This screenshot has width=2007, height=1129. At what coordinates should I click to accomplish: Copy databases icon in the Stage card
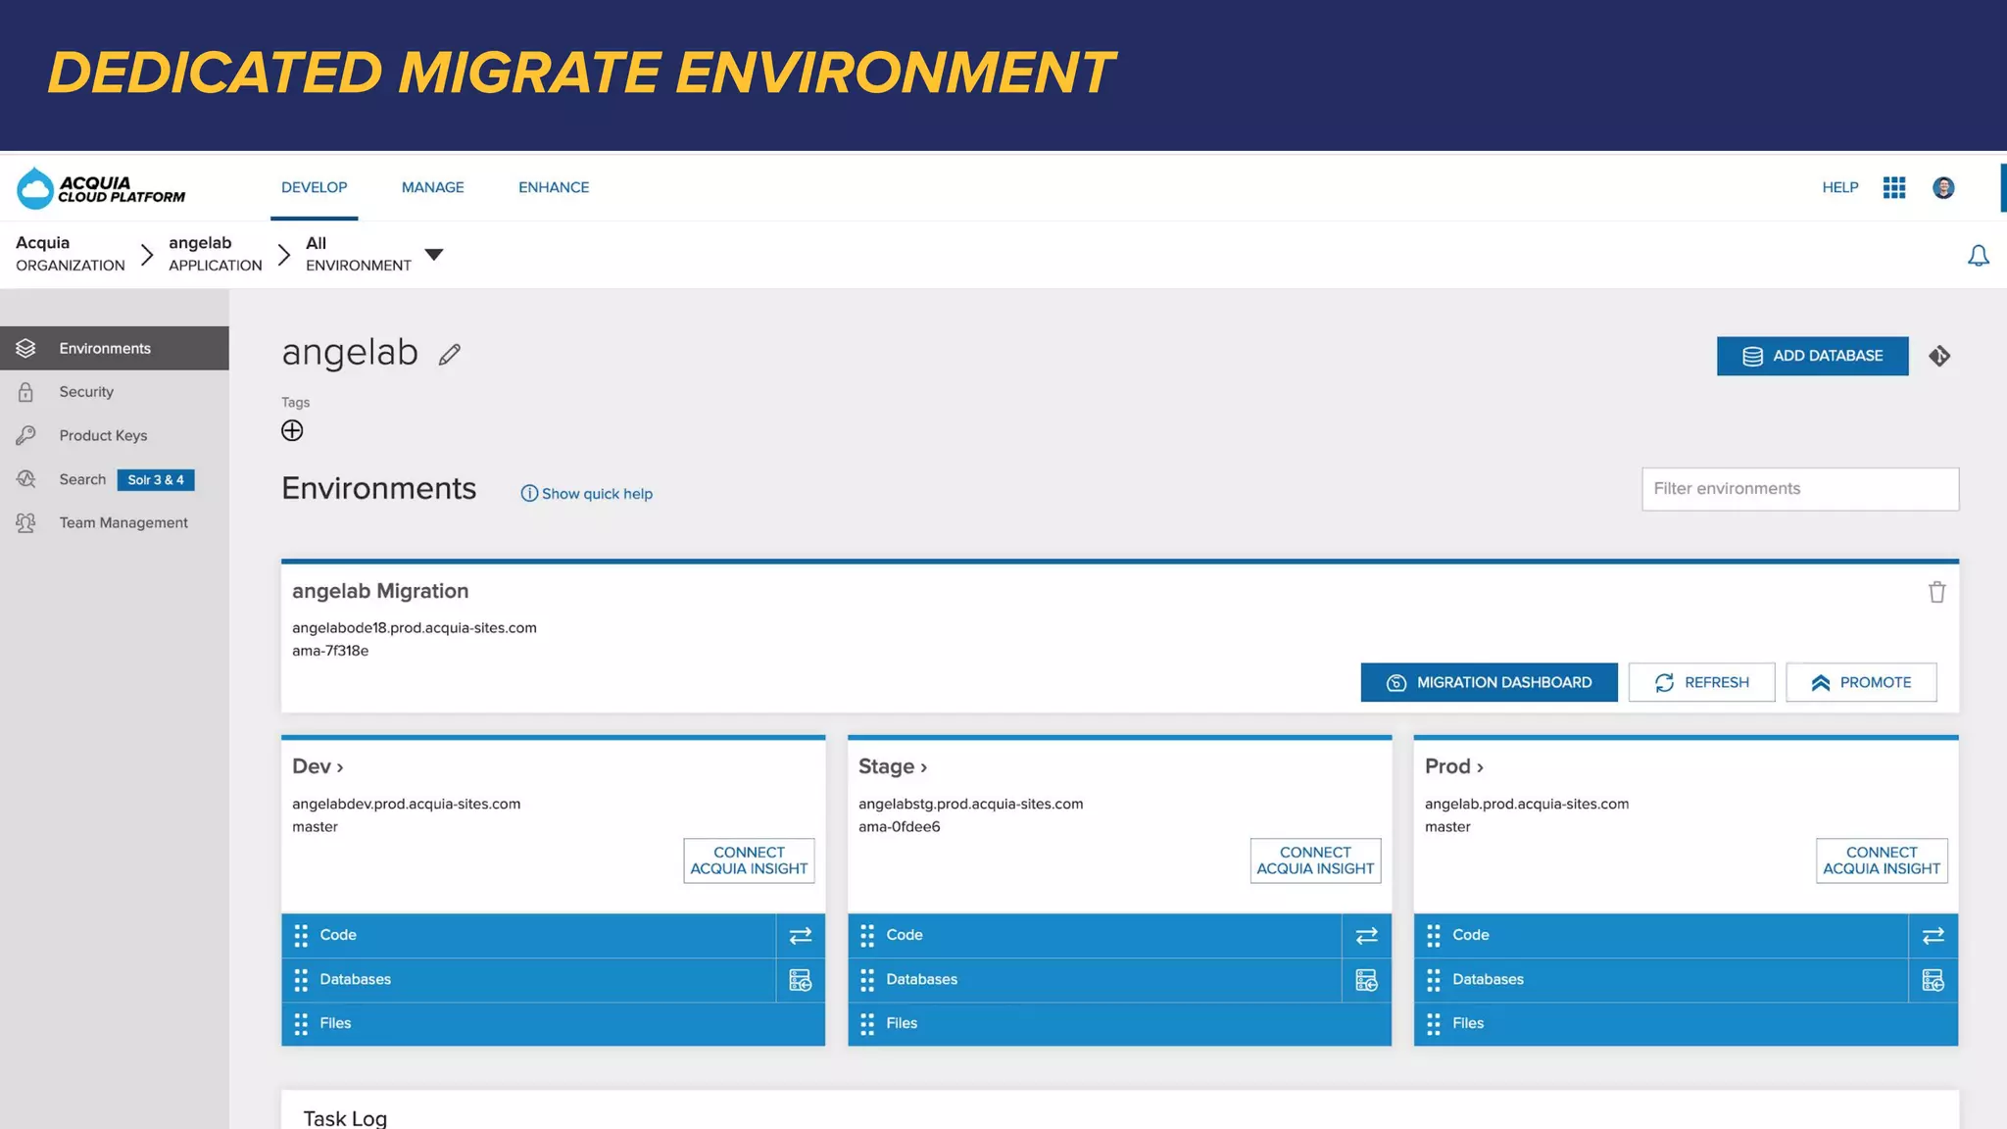point(1366,980)
